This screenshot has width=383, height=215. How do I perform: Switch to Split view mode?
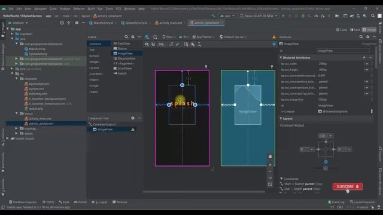pos(355,30)
